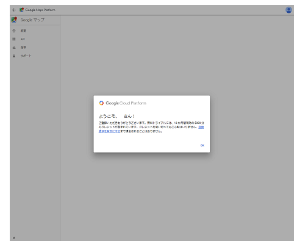Viewport: 305px width, 246px height.
Task: Click the Google Maps Platform header title
Action: coord(40,10)
